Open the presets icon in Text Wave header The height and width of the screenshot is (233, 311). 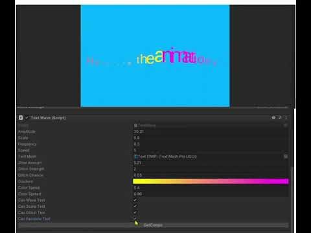[280, 118]
